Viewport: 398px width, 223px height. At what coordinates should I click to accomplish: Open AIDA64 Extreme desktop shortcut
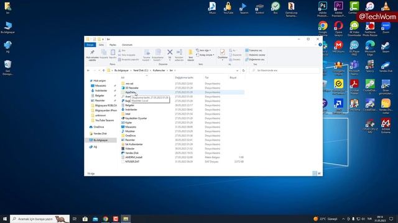point(386,126)
